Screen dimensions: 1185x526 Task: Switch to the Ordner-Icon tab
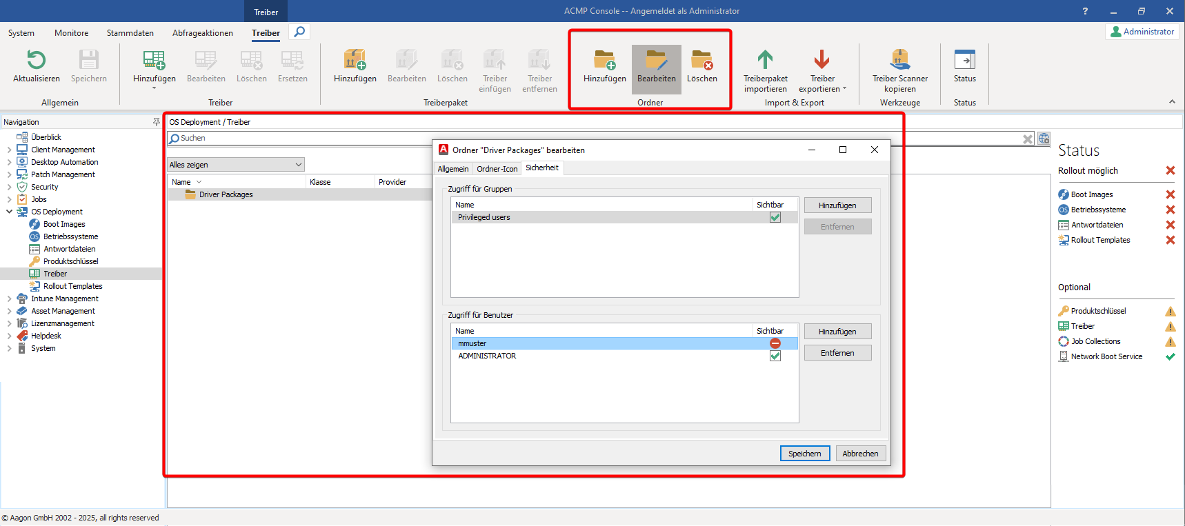pos(497,169)
